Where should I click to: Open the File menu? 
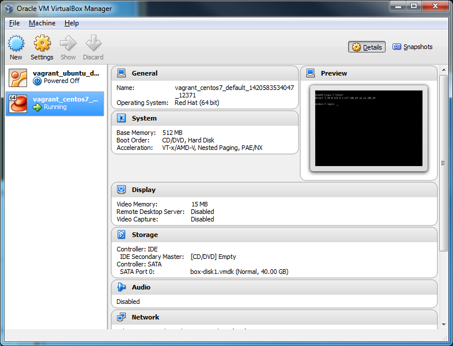coord(14,23)
